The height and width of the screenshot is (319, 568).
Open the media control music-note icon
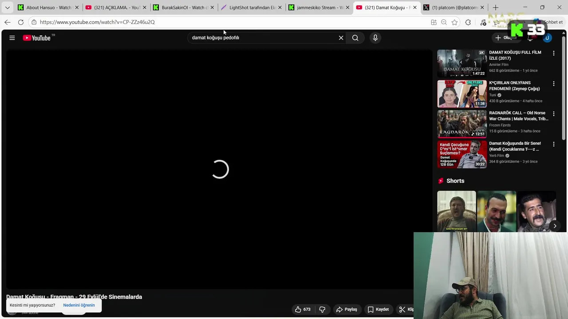point(483,22)
